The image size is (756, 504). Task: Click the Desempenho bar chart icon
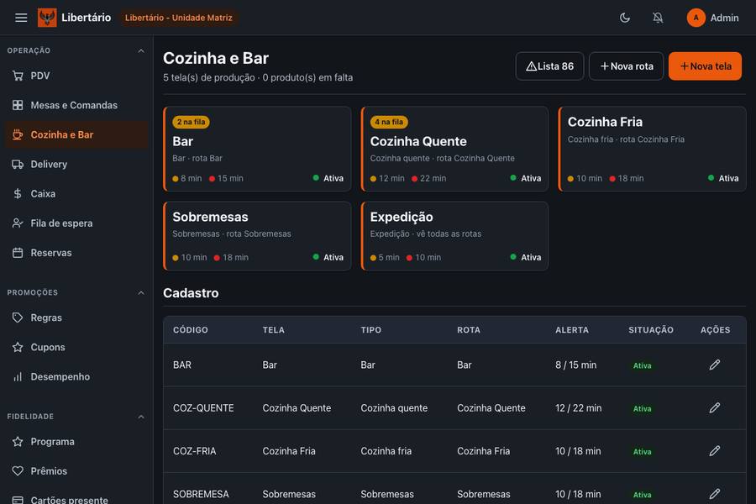[x=18, y=376]
